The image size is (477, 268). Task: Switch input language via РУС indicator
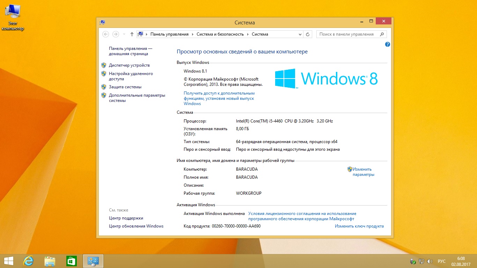(442, 261)
